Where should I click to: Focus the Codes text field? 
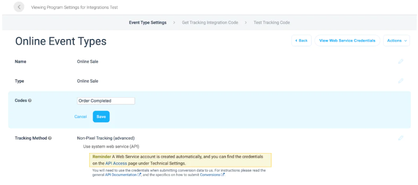106,101
